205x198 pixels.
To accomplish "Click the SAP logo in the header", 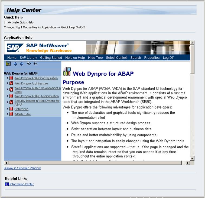I will tap(13, 48).
